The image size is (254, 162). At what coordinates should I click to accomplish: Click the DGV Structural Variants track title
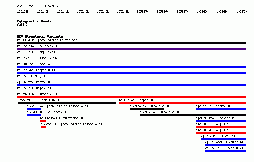[40, 37]
